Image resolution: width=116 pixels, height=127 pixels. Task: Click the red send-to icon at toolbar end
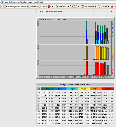pos(112,6)
